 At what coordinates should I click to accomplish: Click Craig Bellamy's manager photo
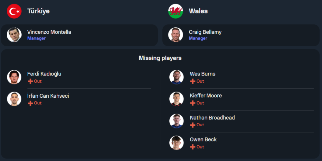click(175, 35)
